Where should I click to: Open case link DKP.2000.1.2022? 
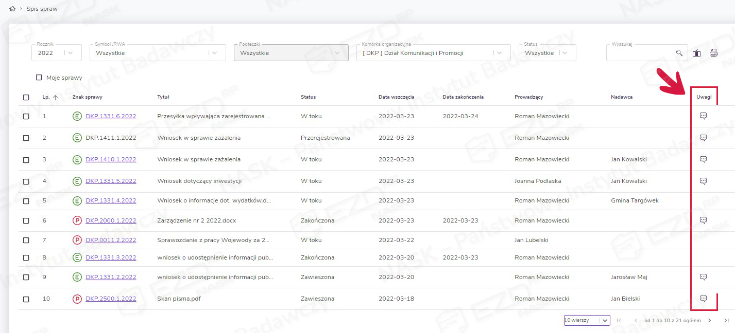point(111,220)
